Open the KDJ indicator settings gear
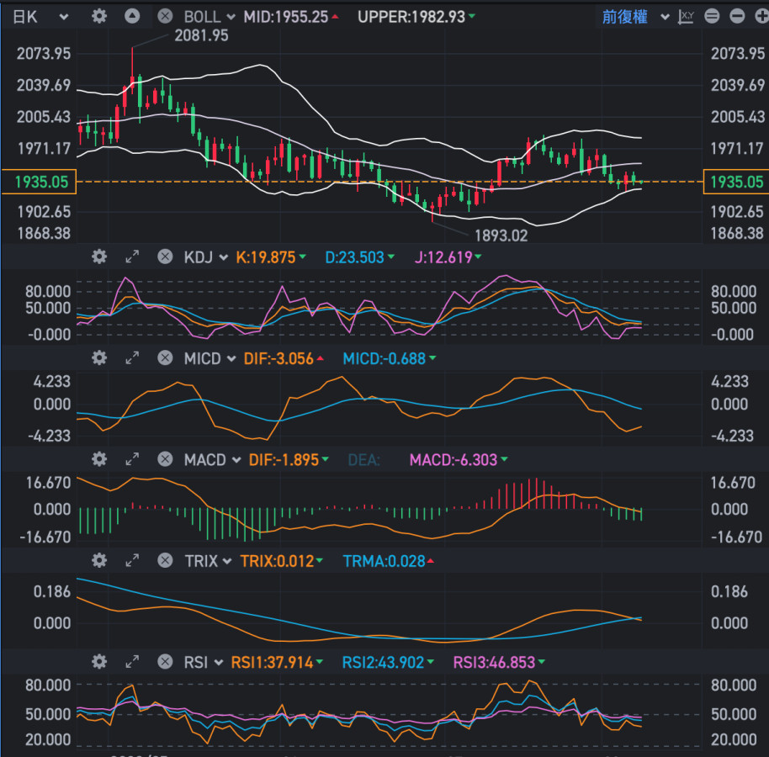Screen dimensions: 769x757 (x=99, y=257)
